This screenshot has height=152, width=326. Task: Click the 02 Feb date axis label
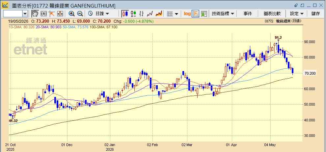pyautogui.click(x=152, y=145)
